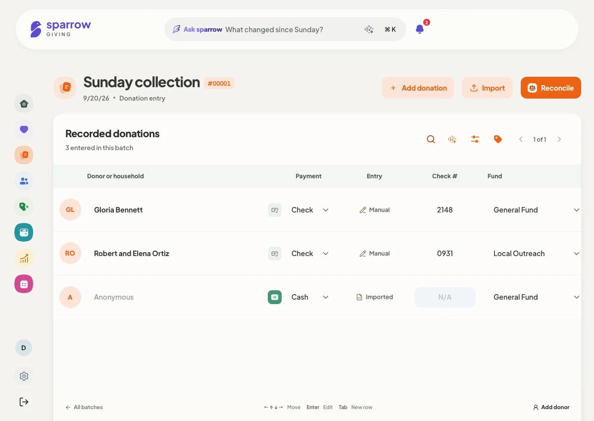Open settings gear in sidebar

(x=24, y=376)
